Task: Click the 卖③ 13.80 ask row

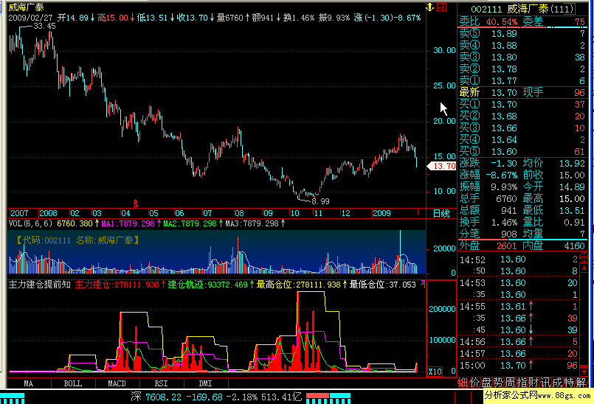Action: click(x=522, y=58)
